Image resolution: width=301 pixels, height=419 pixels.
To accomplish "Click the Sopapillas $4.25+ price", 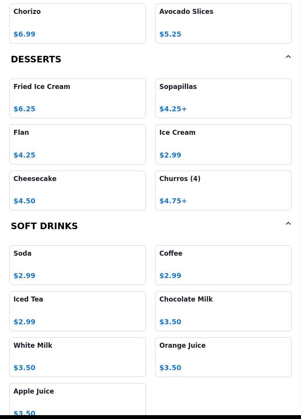I will point(173,109).
